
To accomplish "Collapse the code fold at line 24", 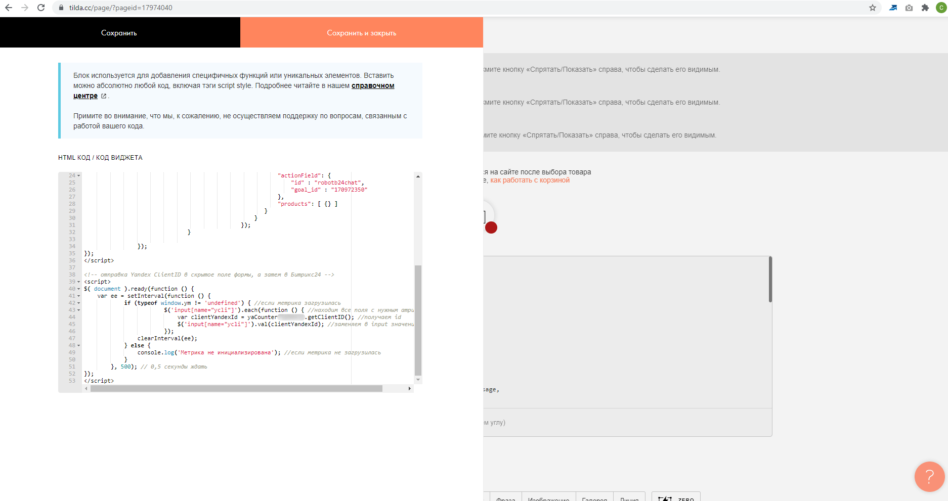I will point(78,175).
